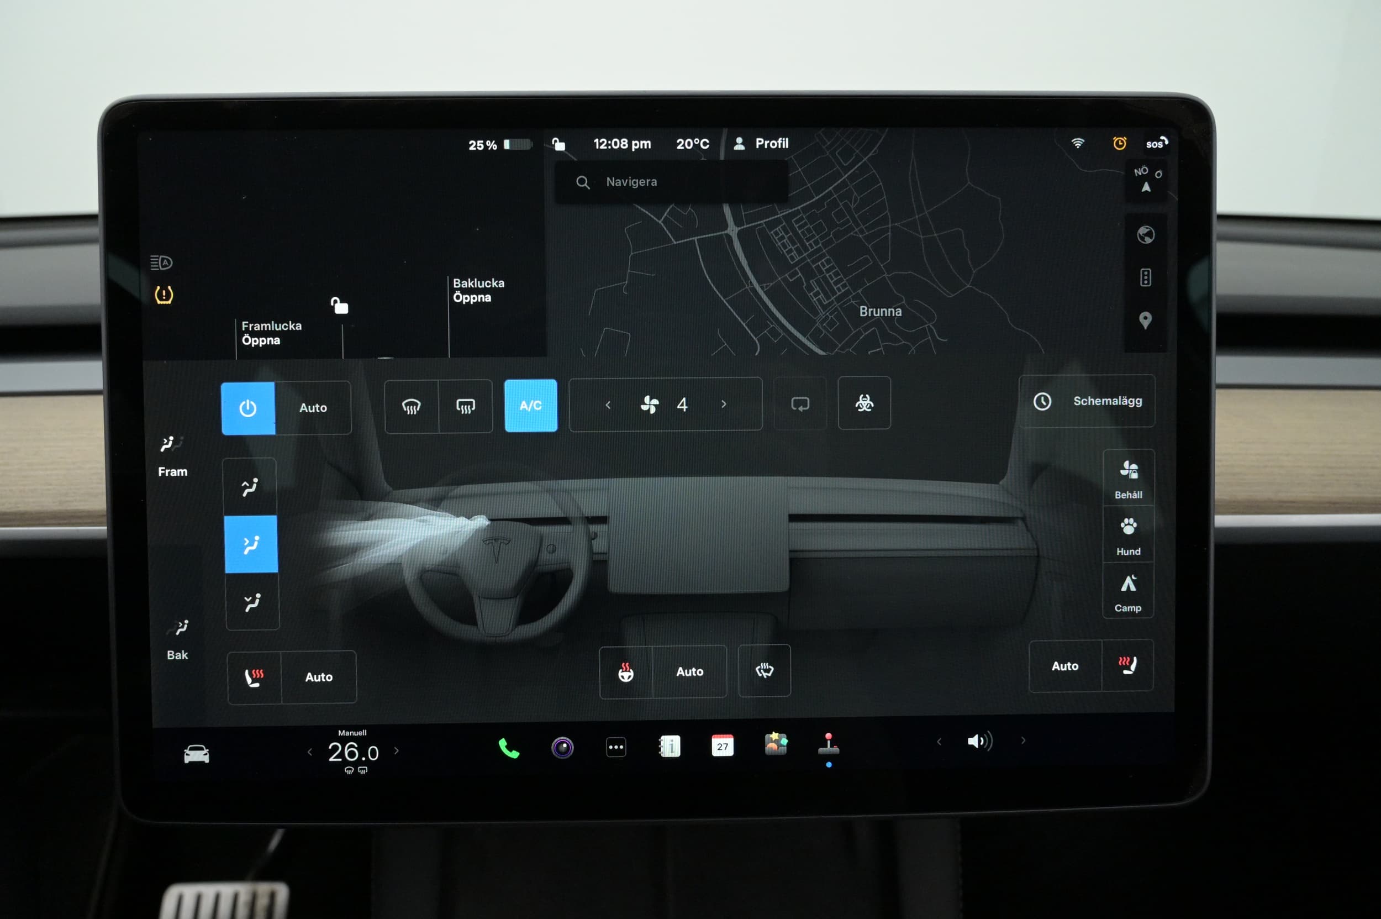Screen dimensions: 1381x919
Task: Raise cabin temperature with right arrow
Action: (x=397, y=751)
